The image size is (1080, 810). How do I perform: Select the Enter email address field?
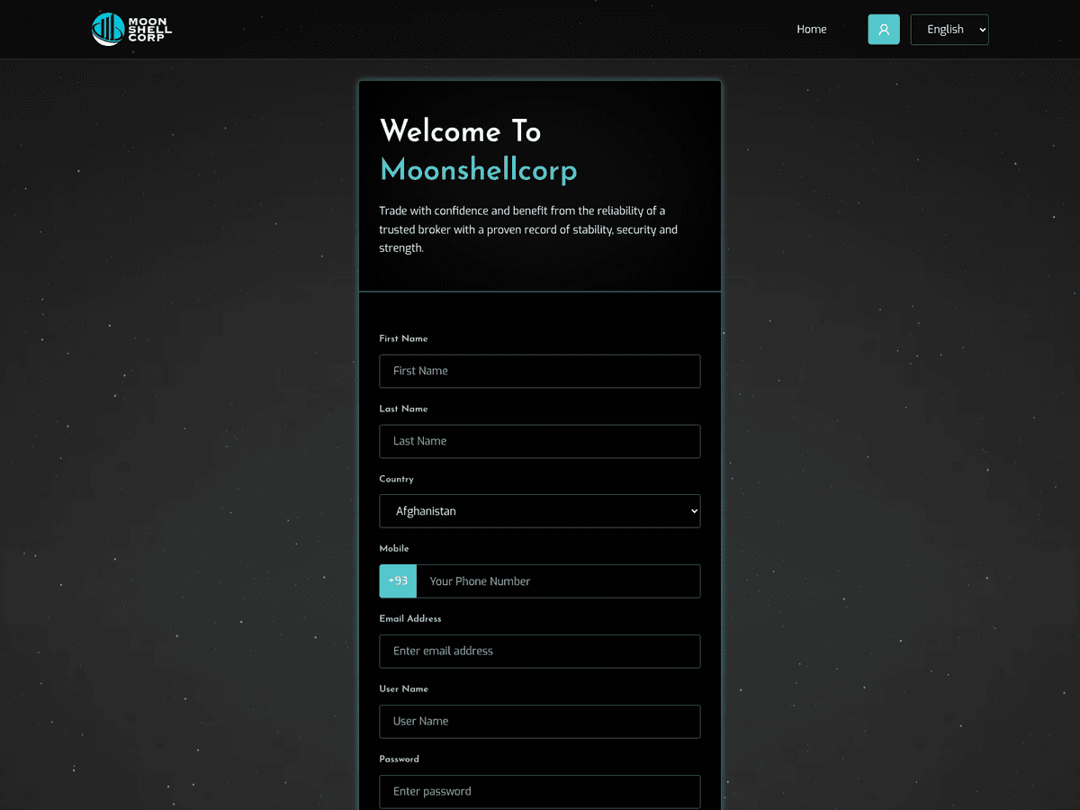(540, 652)
